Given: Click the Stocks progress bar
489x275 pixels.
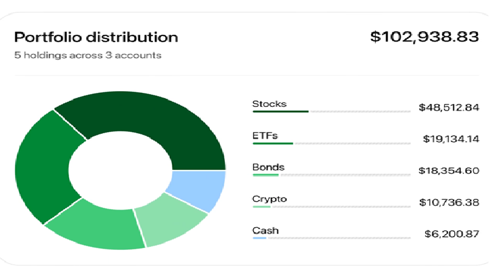Looking at the screenshot, I should coord(331,111).
